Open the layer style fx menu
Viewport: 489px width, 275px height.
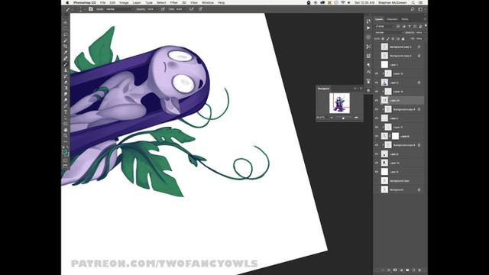coord(389,270)
